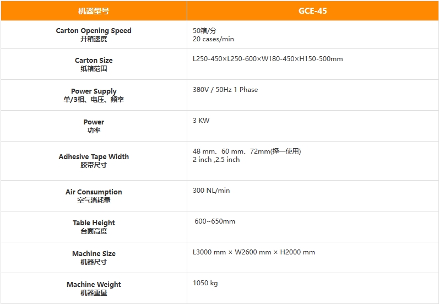This screenshot has width=439, height=304.
Task: Select the Machine Size label
Action: pos(94,254)
